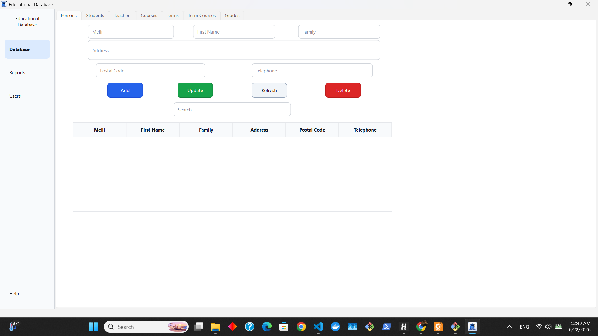598x336 pixels.
Task: Focus the Postal Code input field
Action: click(x=150, y=71)
